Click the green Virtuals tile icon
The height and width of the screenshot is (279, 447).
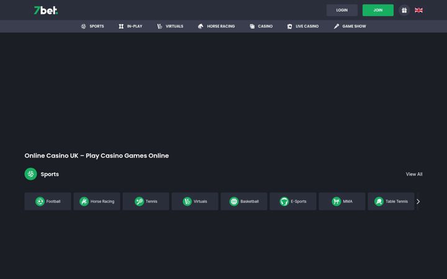187,201
